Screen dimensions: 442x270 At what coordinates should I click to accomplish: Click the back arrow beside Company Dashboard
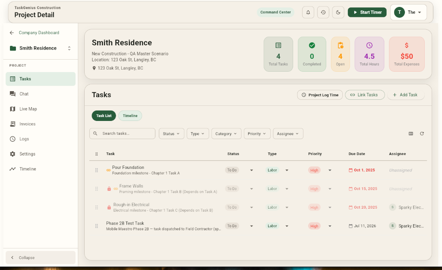[12, 33]
